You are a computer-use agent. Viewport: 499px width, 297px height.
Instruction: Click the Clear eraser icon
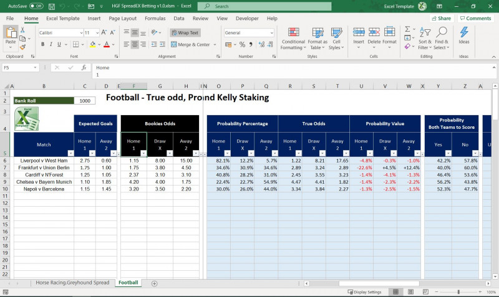[x=407, y=46]
